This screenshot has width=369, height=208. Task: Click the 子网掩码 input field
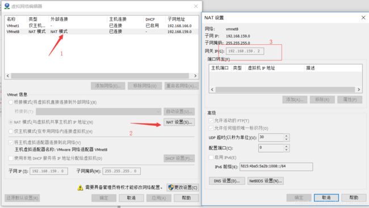click(x=121, y=171)
